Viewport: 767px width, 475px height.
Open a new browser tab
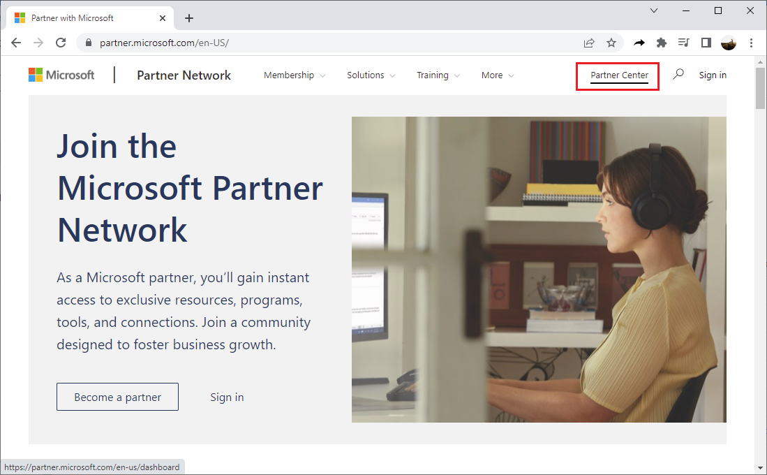point(189,18)
